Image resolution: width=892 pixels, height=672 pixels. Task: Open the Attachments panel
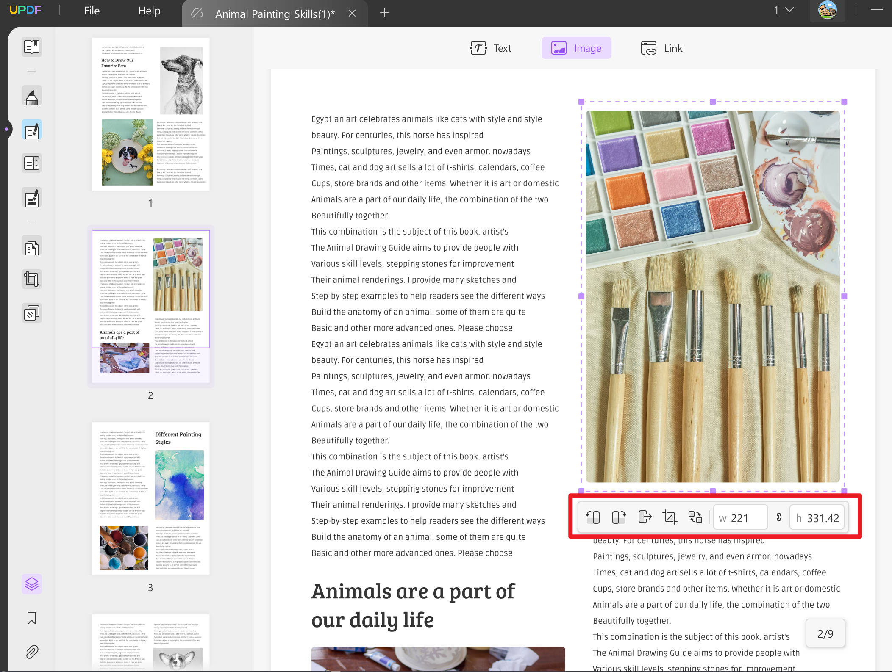[x=31, y=652]
